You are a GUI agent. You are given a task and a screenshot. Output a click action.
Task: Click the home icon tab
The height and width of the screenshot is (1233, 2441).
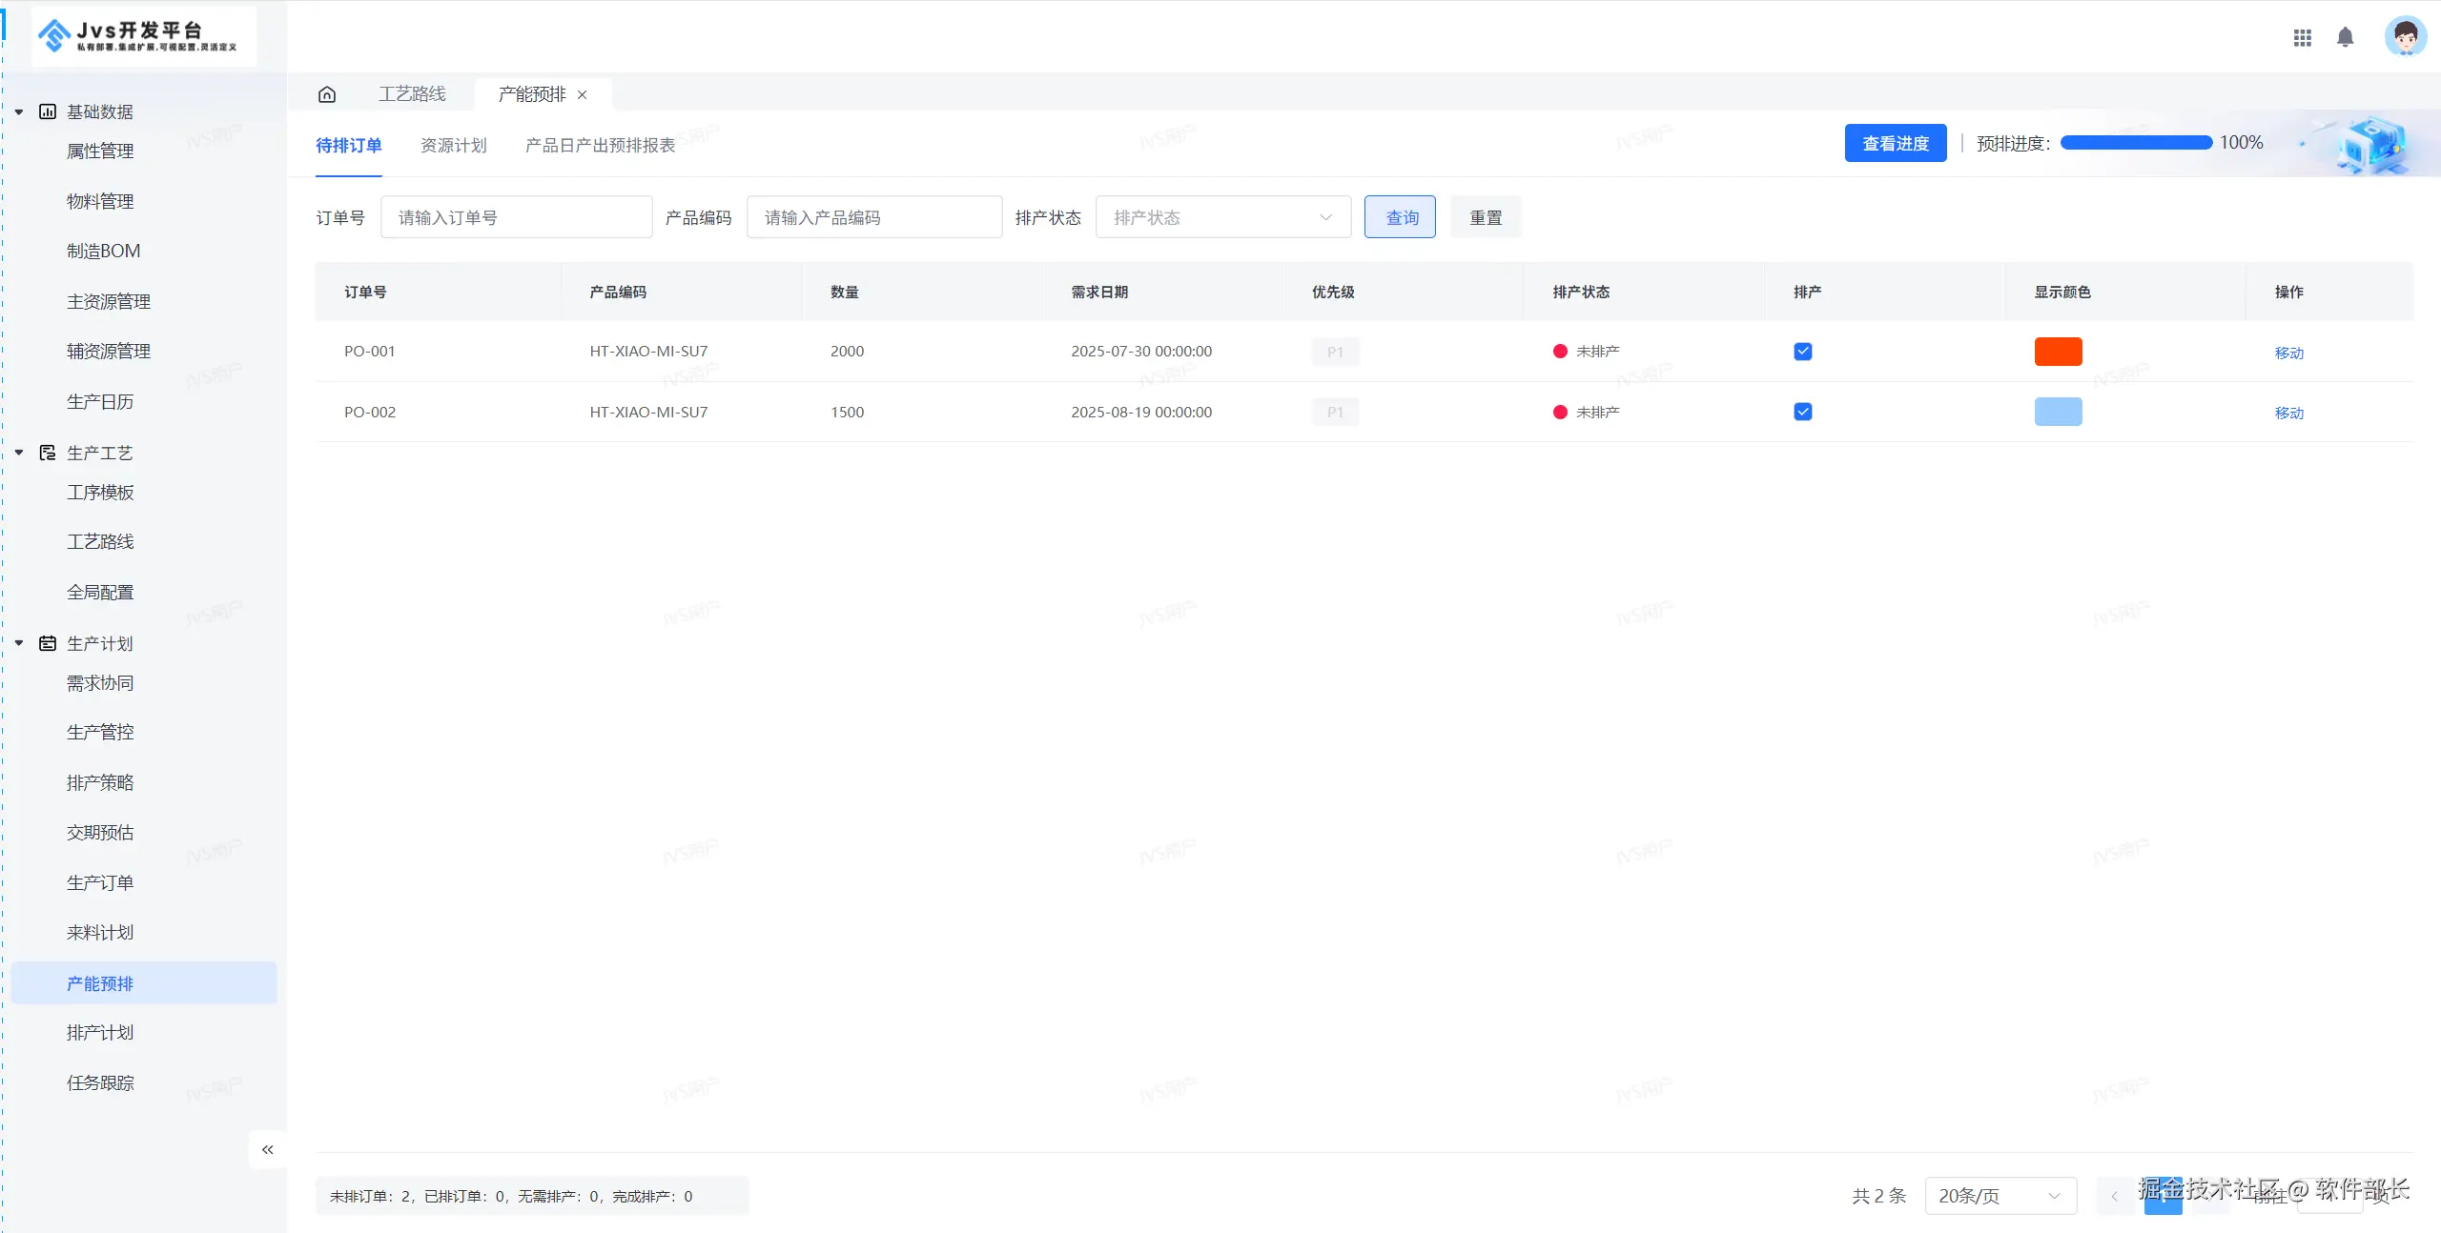pos(327,94)
